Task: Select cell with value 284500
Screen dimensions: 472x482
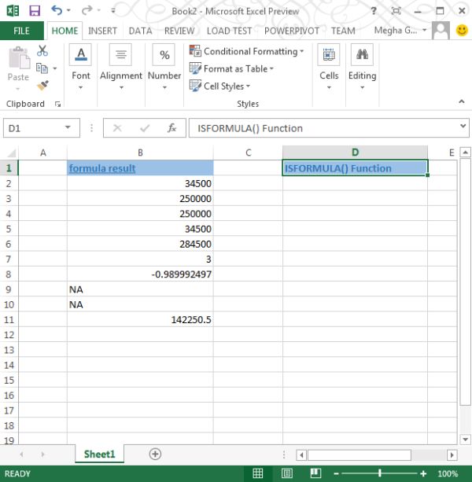Action: 140,244
